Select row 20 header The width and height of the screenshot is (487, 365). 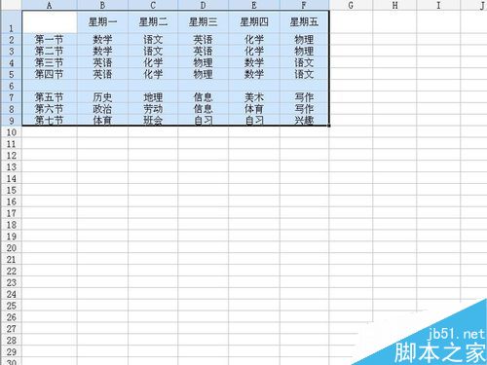11,248
